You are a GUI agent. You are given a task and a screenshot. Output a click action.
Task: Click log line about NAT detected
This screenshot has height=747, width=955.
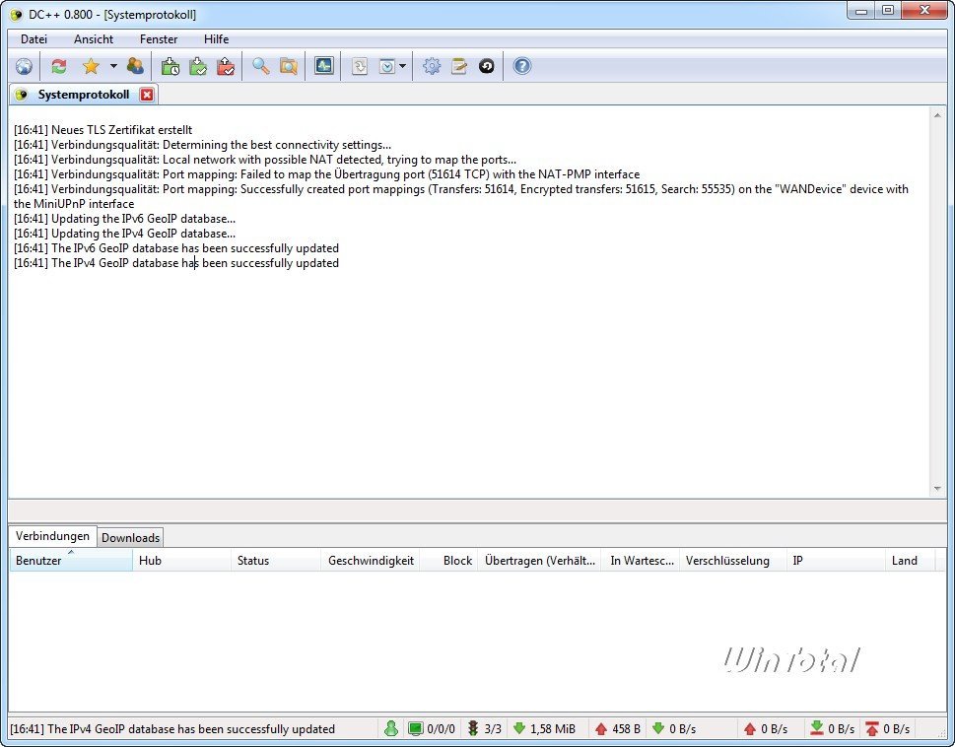265,160
